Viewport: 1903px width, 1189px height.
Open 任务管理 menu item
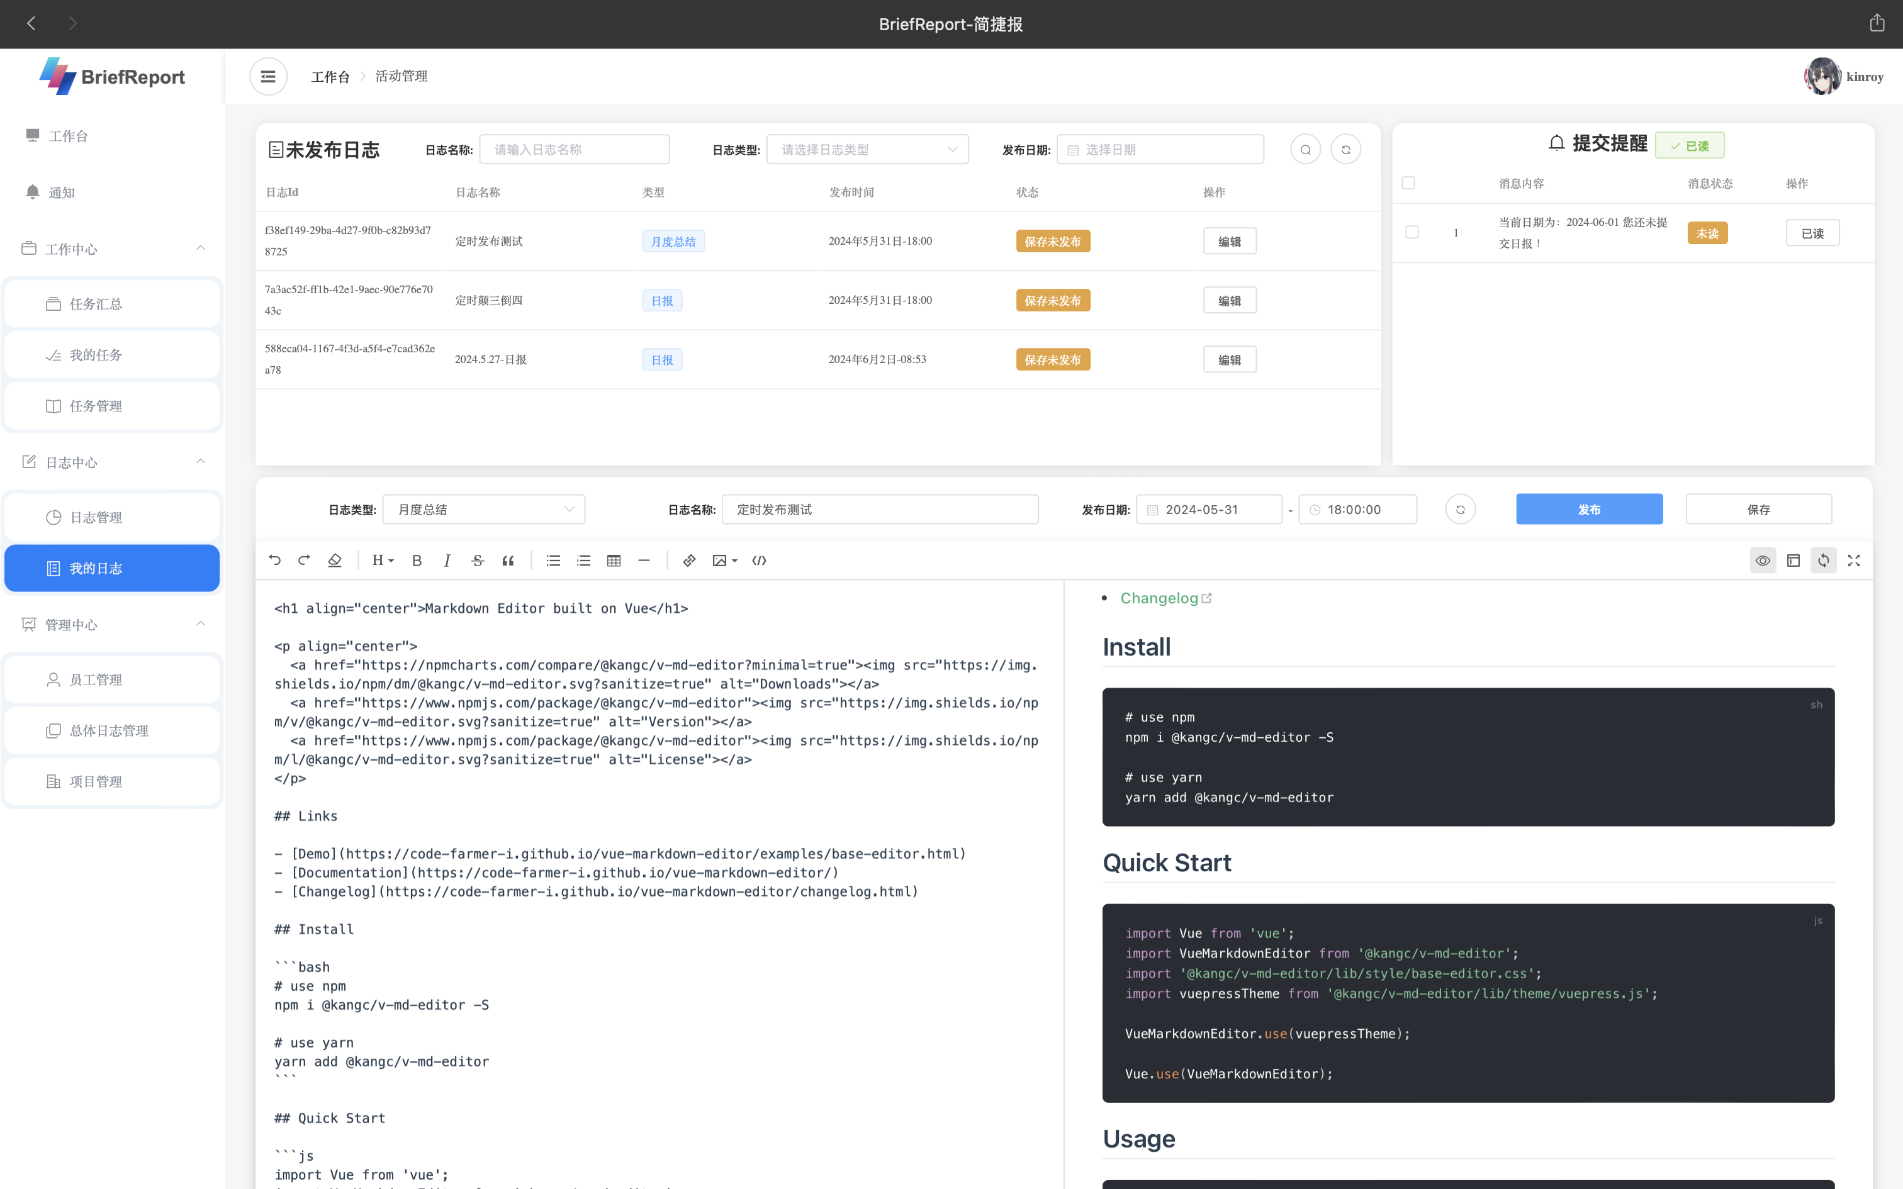coord(113,406)
